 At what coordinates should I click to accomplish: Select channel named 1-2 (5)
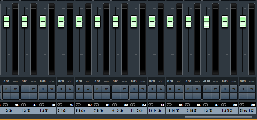pyautogui.click(x=47, y=111)
